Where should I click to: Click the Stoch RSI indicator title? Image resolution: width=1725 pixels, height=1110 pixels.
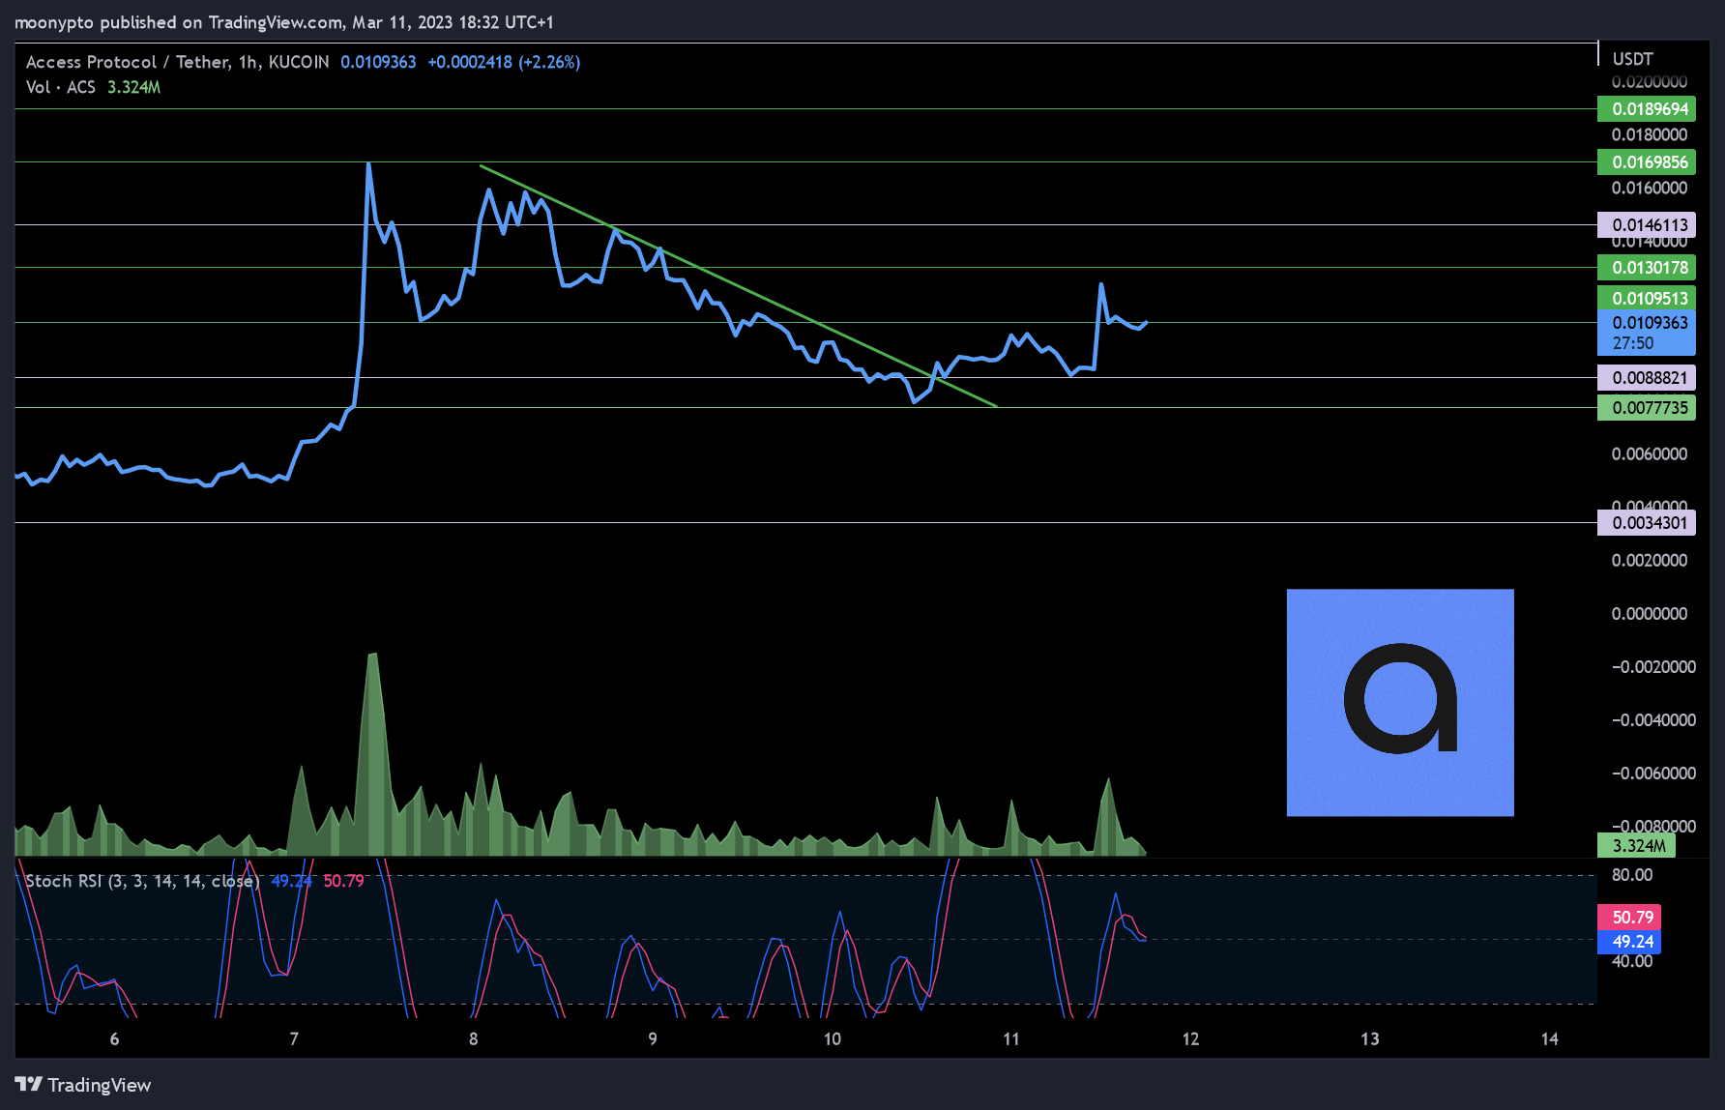tap(142, 881)
